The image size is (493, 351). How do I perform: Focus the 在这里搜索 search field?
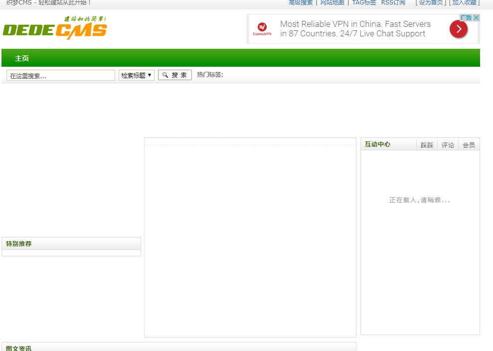pos(61,75)
